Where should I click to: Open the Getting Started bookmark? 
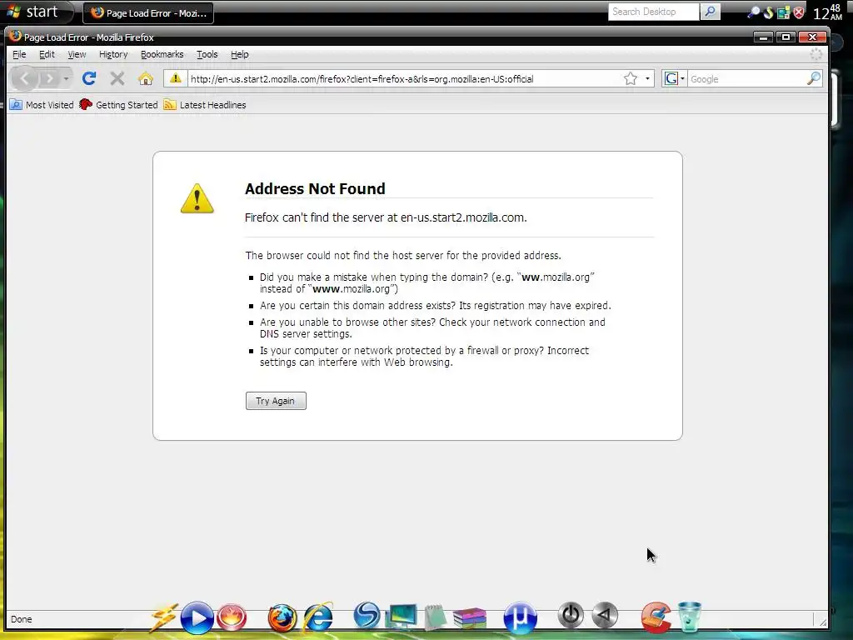(118, 105)
